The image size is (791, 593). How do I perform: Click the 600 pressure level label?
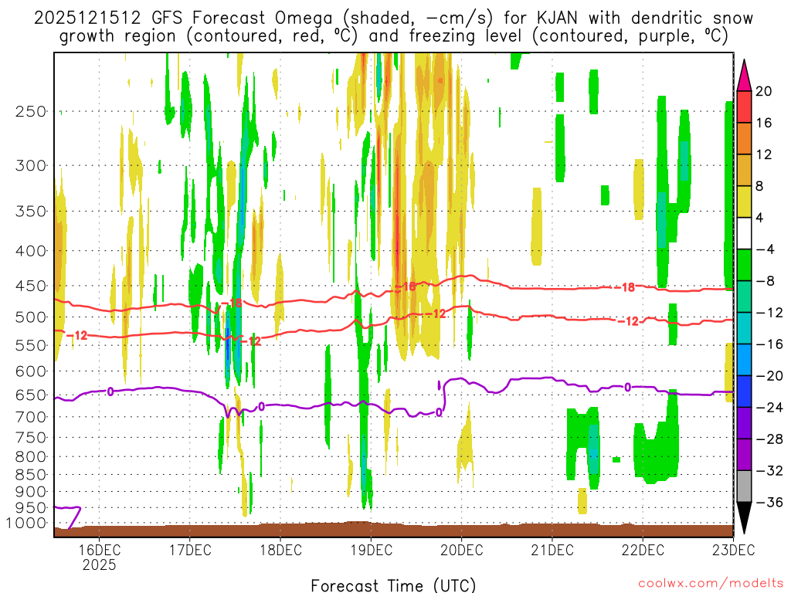click(31, 371)
